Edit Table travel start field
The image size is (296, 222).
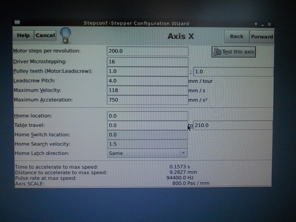[148, 125]
